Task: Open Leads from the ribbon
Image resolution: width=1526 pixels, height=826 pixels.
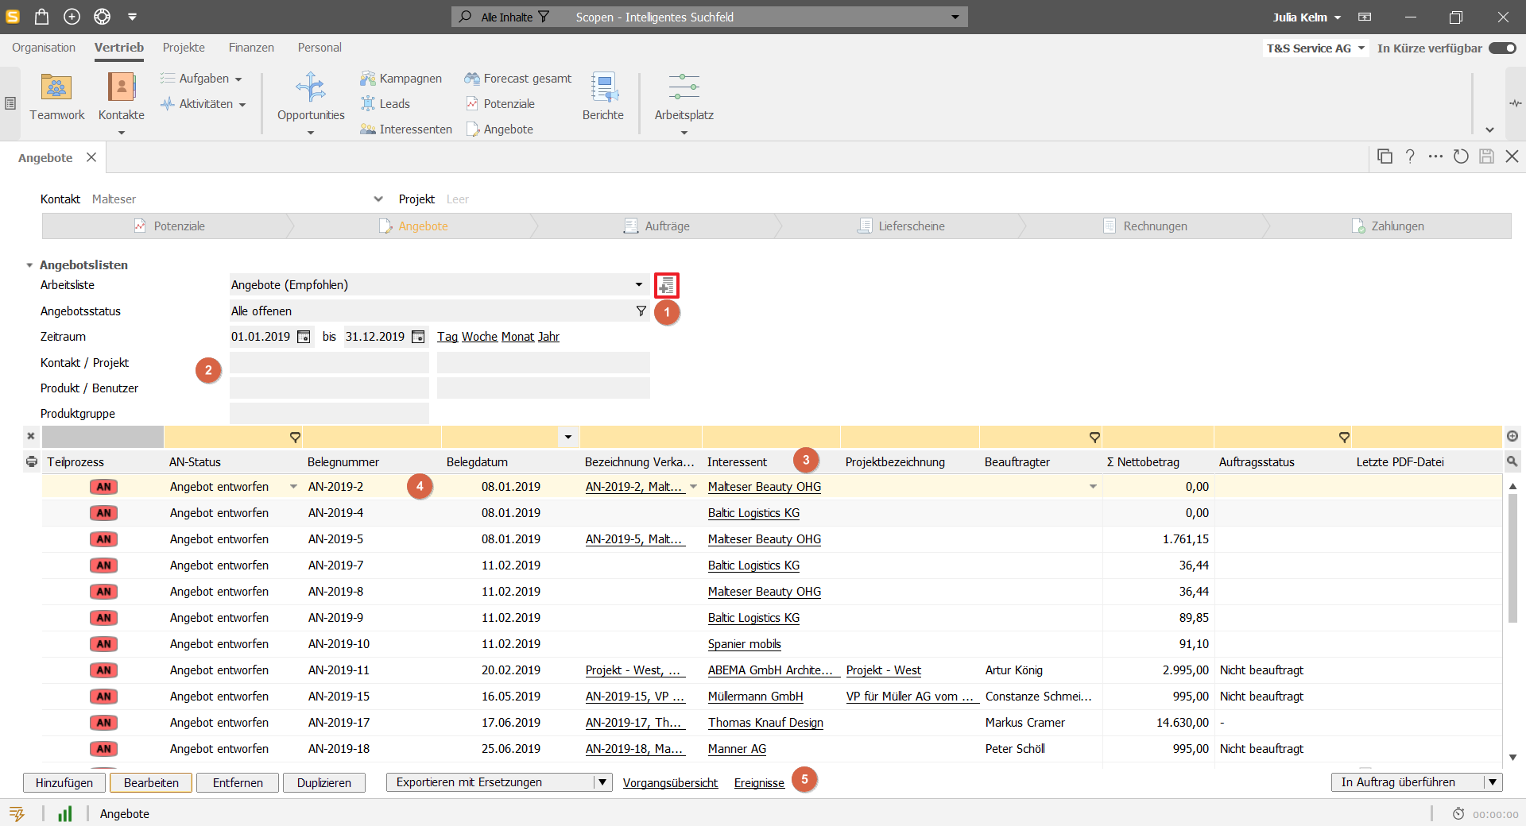Action: 385,104
